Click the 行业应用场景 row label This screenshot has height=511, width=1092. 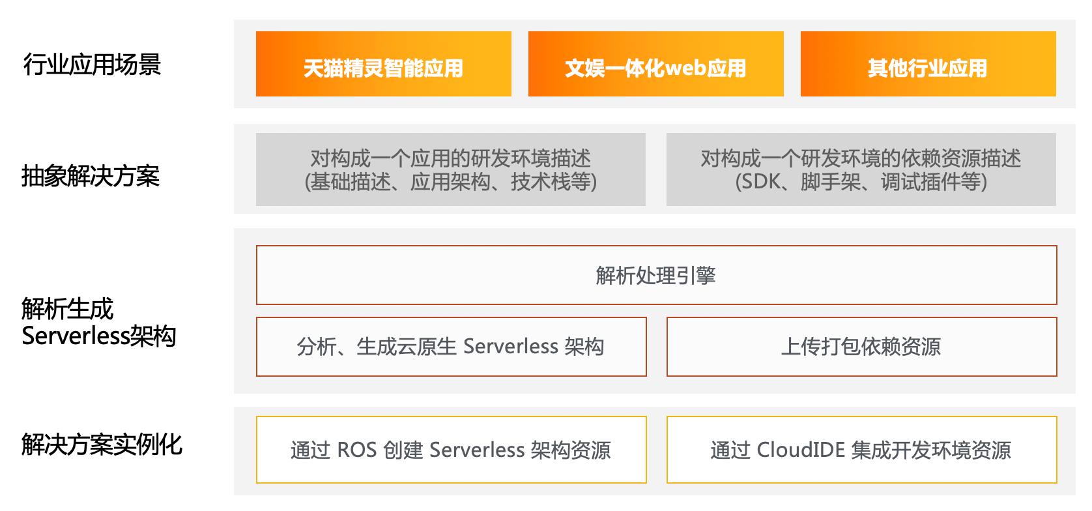tap(92, 65)
